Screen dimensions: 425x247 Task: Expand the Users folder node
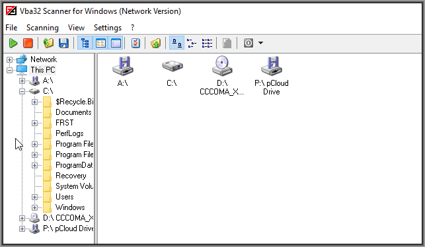click(34, 197)
